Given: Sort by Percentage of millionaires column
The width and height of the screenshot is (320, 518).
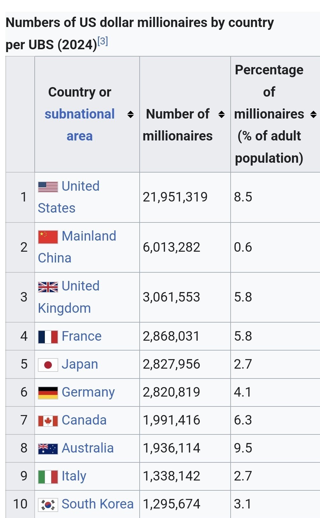Looking at the screenshot, I should coord(313,114).
